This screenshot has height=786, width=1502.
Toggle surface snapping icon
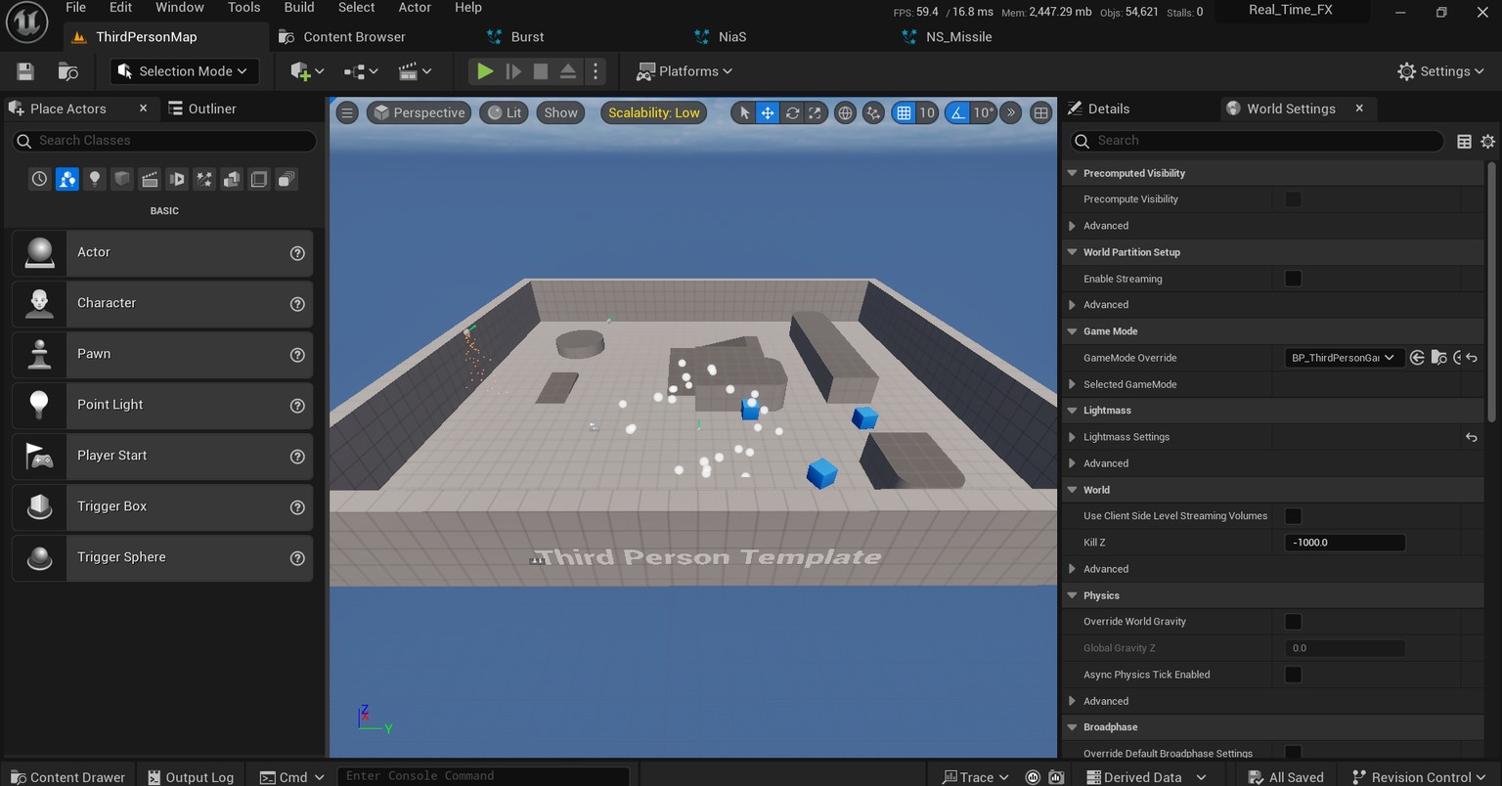click(x=873, y=112)
